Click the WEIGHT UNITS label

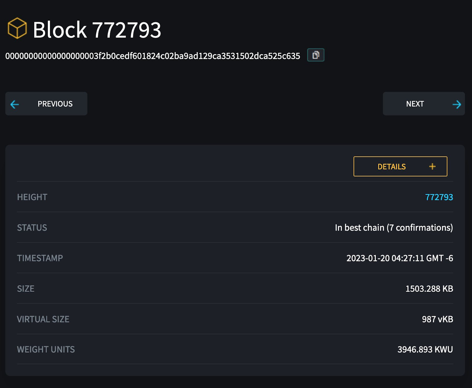pos(46,350)
